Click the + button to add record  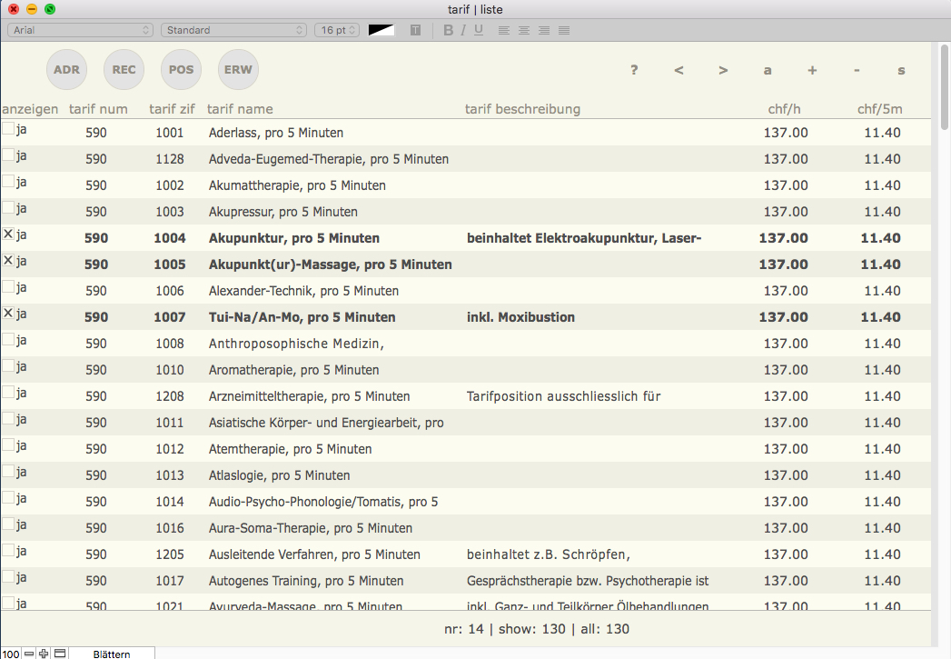coord(812,71)
